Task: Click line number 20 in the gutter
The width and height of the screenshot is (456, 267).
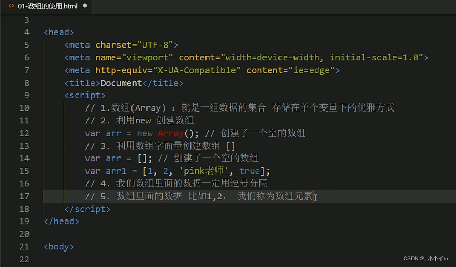Action: coord(24,234)
